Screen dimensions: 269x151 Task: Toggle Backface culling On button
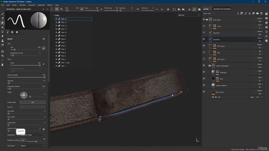23,140
